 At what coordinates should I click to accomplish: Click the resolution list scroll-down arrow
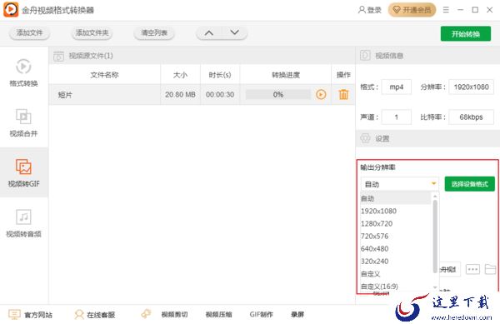(x=435, y=287)
